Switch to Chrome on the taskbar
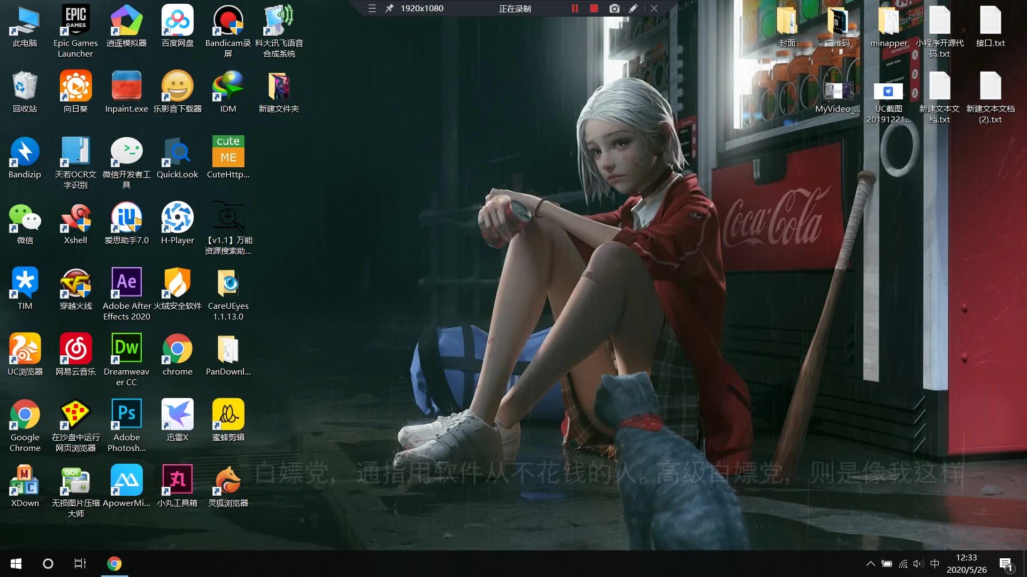The image size is (1027, 577). pos(114,564)
